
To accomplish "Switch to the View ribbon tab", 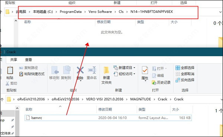I will pos(29,60).
